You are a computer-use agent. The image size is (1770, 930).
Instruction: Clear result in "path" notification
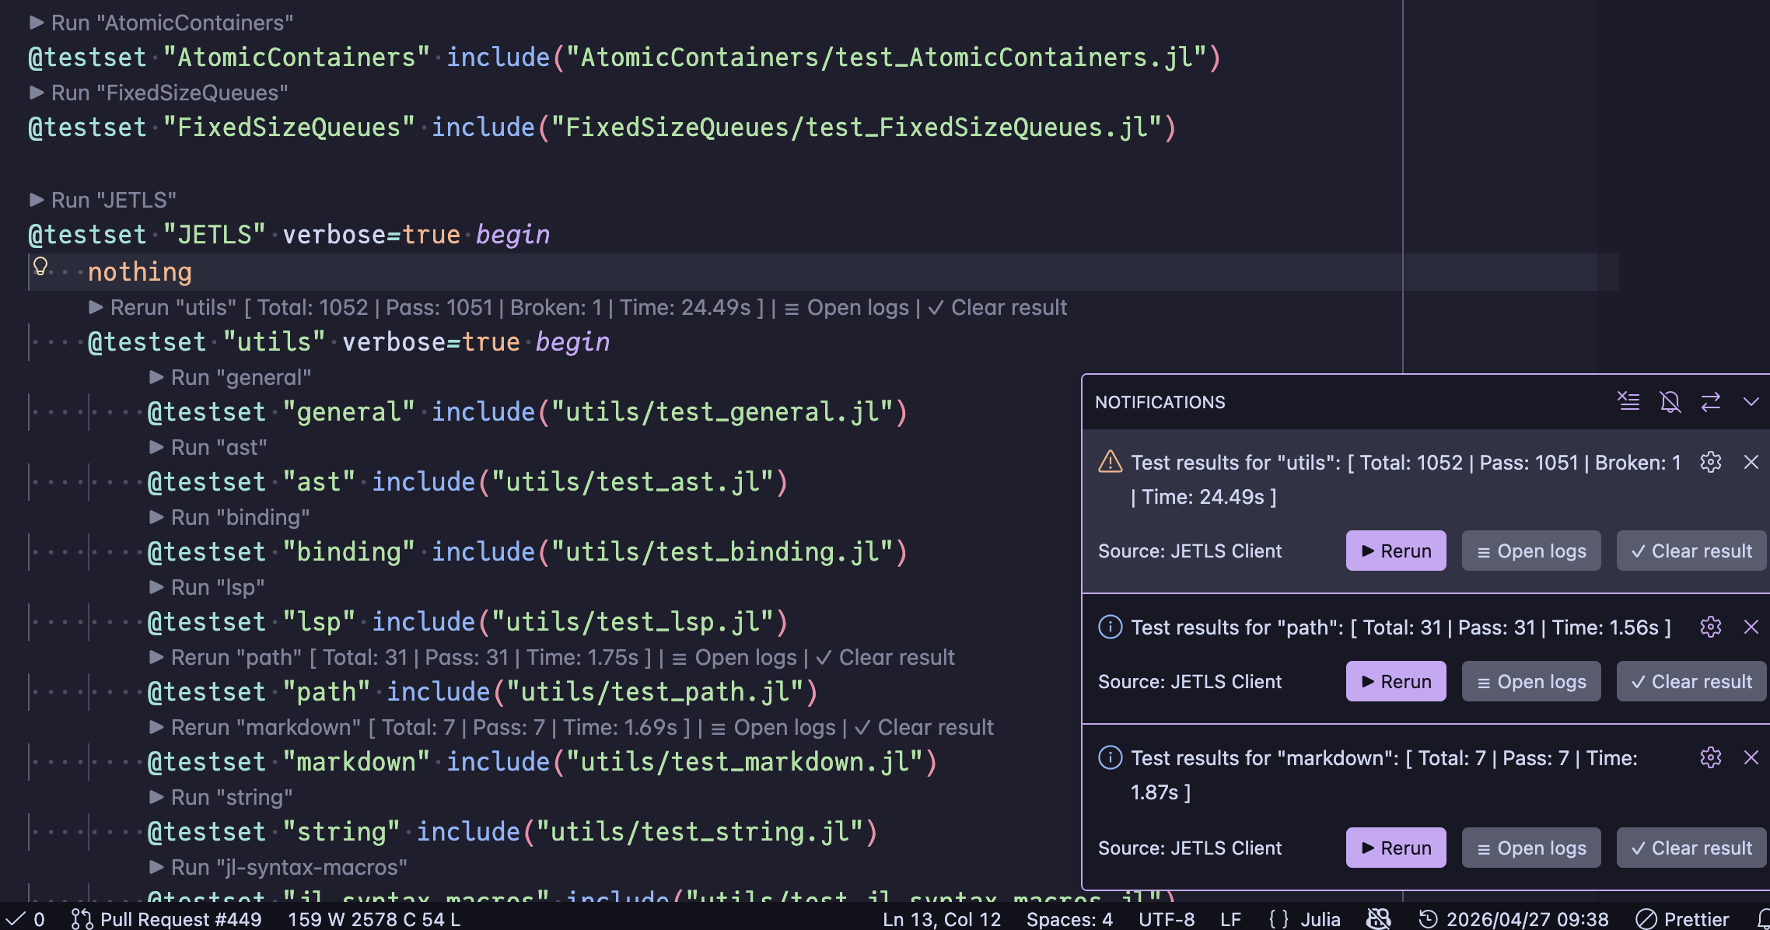(x=1691, y=682)
